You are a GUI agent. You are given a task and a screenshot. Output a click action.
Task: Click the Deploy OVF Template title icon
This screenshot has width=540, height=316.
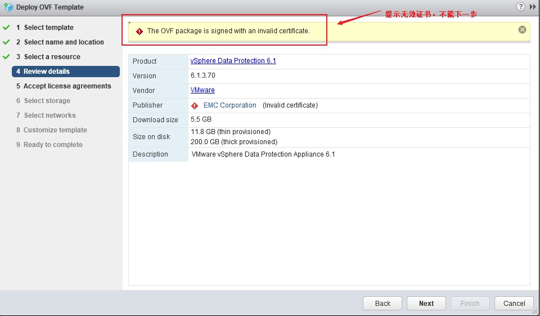click(8, 7)
